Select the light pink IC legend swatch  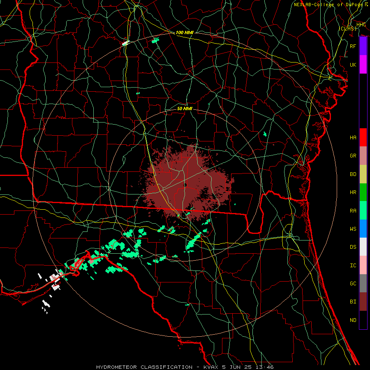pyautogui.click(x=363, y=265)
